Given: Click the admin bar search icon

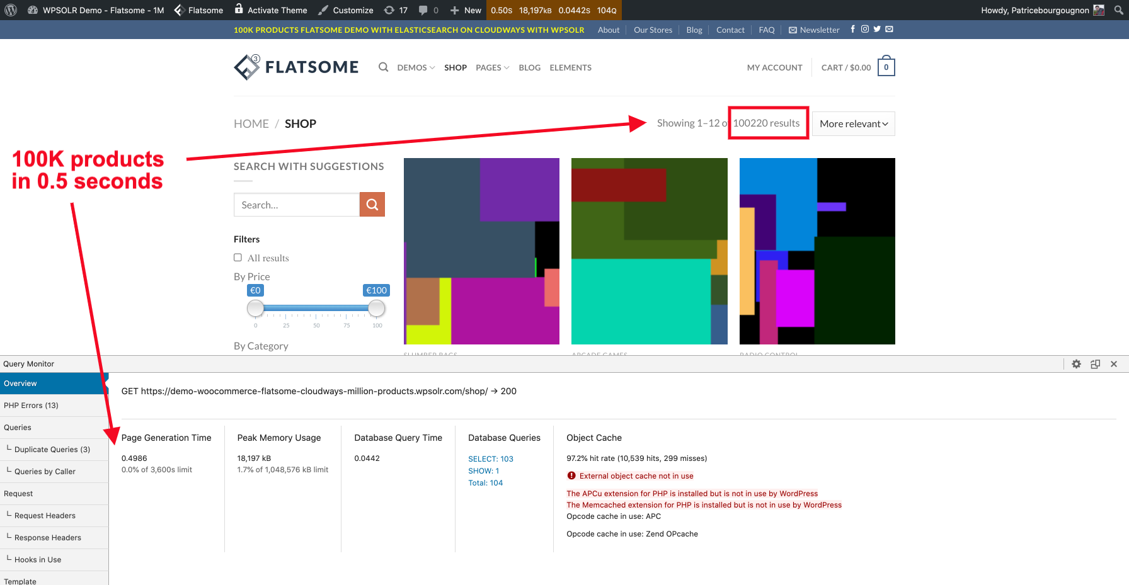Looking at the screenshot, I should coord(1119,10).
